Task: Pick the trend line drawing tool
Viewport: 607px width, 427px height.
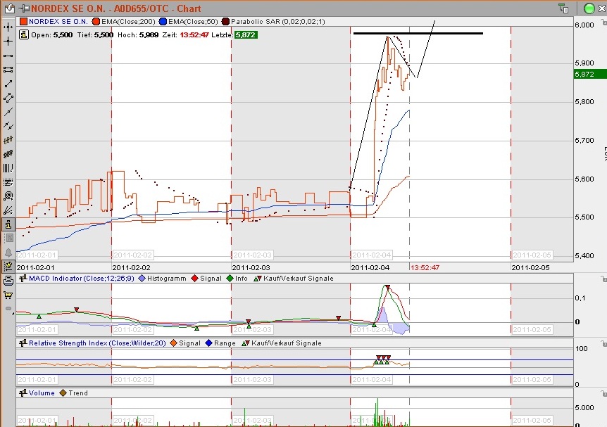Action: [x=8, y=83]
